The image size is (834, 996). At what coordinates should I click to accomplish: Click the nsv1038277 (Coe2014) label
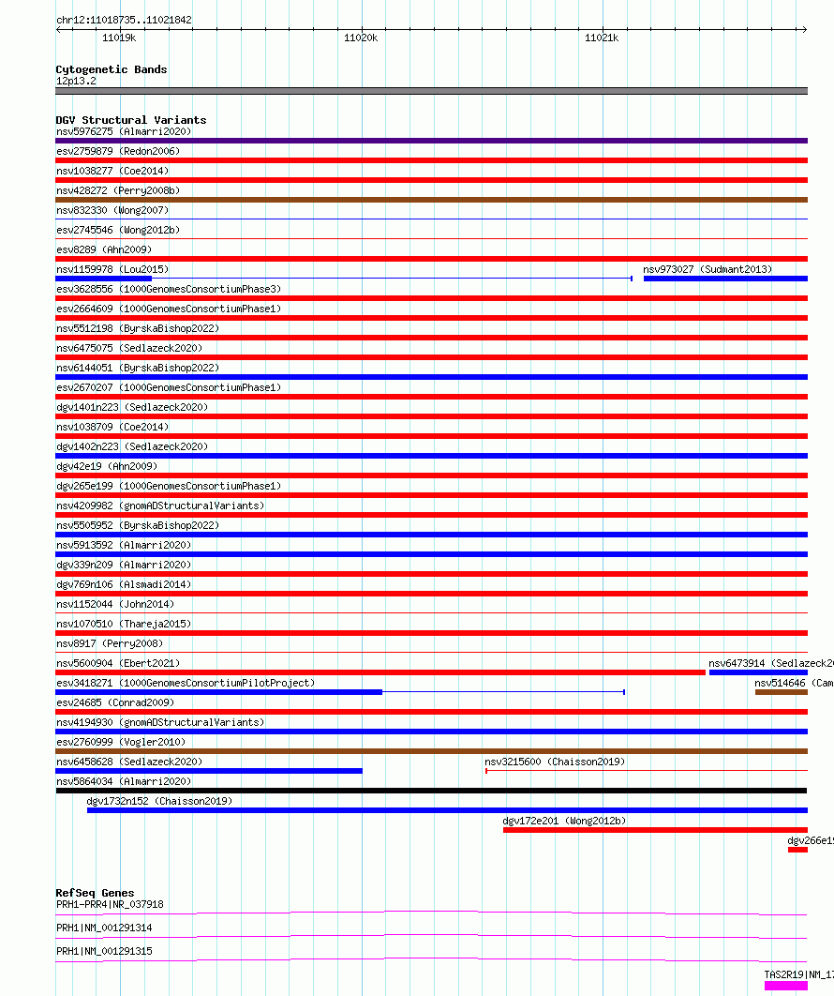[112, 171]
